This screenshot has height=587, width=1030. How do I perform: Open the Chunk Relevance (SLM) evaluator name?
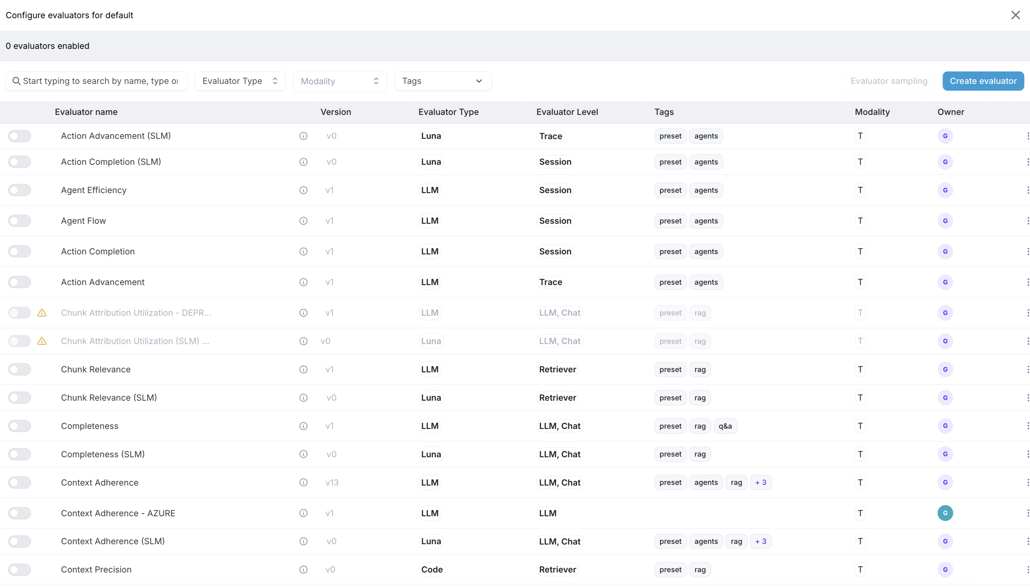point(109,398)
